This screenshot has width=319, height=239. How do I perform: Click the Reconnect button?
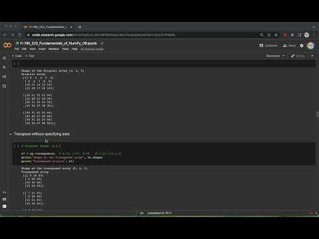[x=273, y=56]
